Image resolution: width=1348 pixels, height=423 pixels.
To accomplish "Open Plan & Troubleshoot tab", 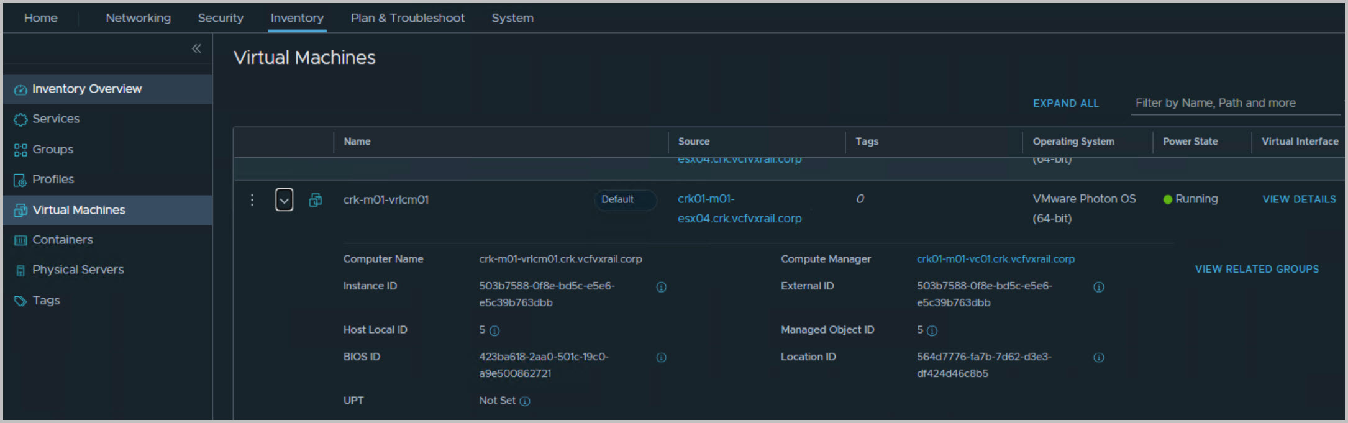I will pos(407,18).
